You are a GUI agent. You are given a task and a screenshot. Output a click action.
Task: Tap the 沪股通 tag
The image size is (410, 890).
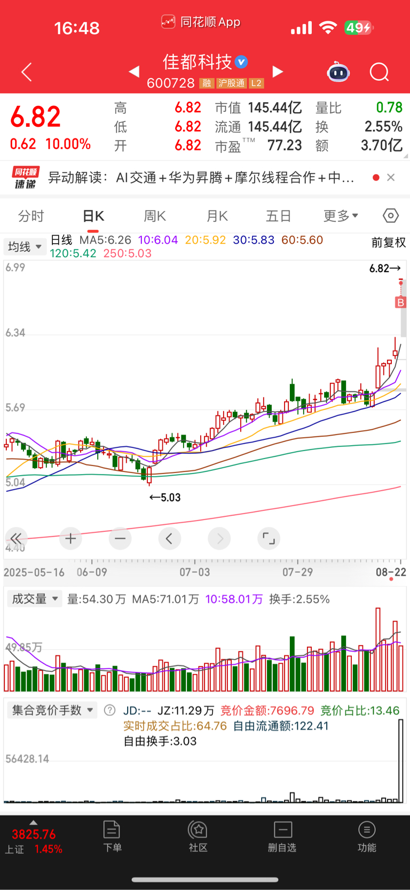point(231,83)
